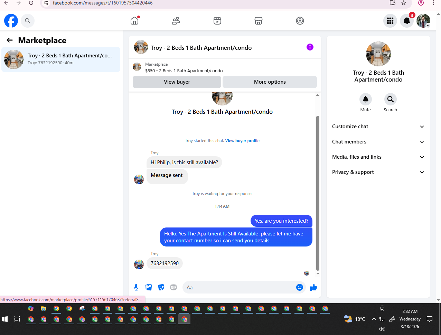Open File Explorer from the taskbar
The image size is (441, 335).
pyautogui.click(x=44, y=308)
